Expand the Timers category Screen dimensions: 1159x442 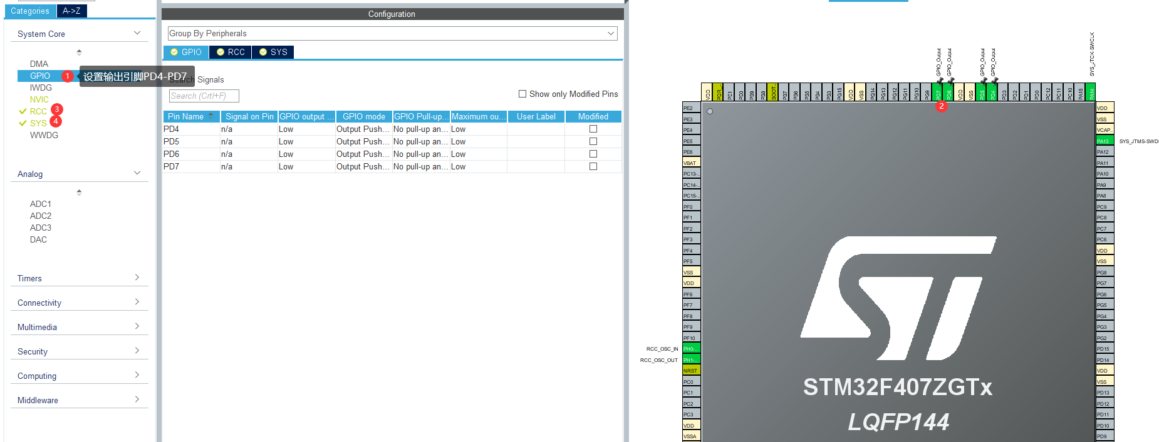[137, 278]
